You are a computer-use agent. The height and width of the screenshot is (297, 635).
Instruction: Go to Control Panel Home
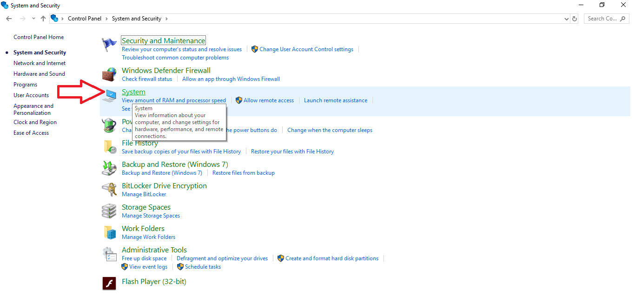(39, 37)
